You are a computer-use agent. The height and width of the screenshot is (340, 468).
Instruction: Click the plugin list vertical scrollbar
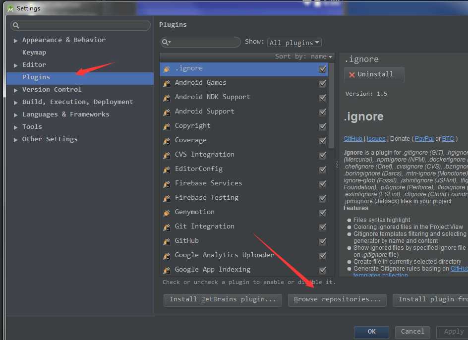pos(331,105)
